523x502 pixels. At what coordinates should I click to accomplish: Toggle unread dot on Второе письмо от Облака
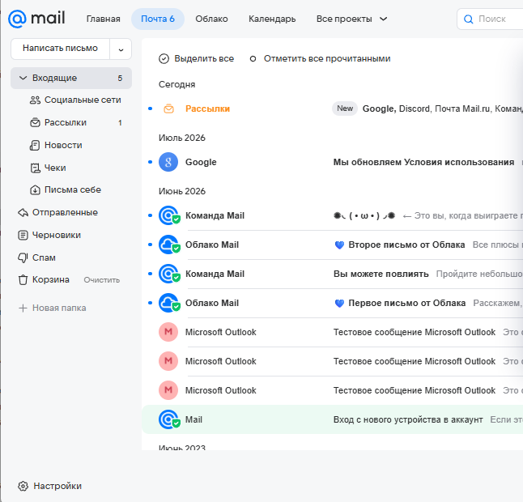[150, 245]
